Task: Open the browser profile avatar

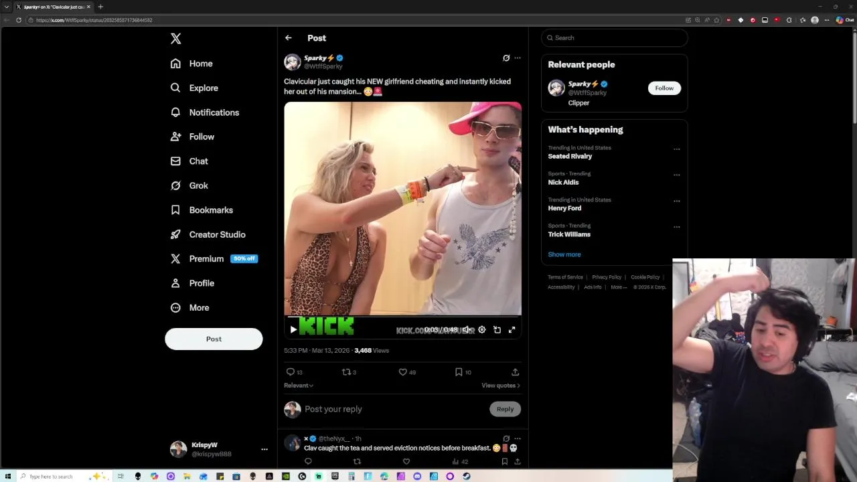Action: click(x=815, y=20)
